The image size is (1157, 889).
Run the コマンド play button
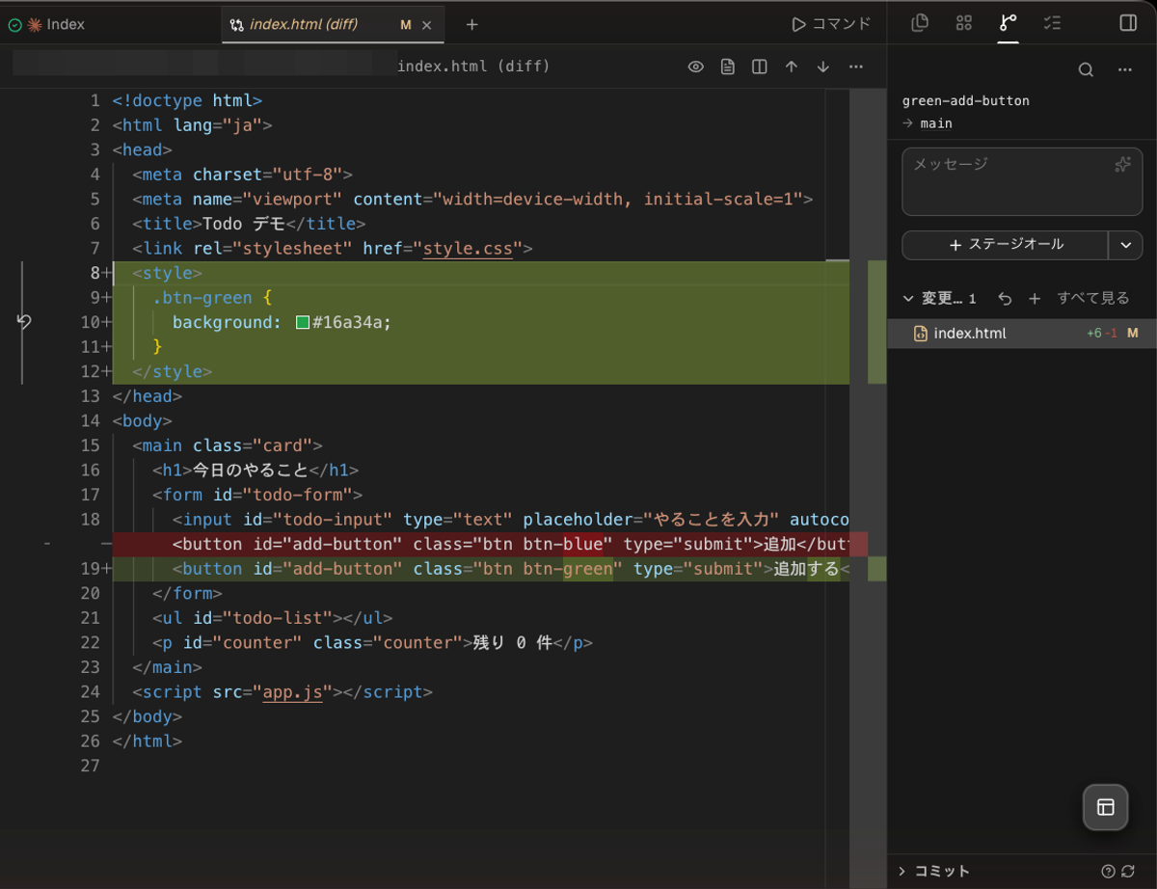831,24
